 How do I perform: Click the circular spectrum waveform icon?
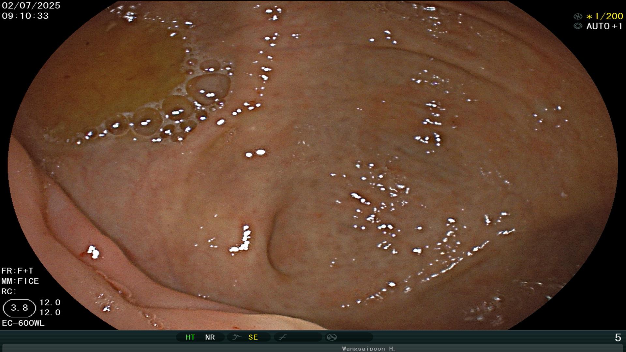332,337
